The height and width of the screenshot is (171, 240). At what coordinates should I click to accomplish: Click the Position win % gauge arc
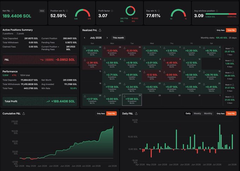83,13
